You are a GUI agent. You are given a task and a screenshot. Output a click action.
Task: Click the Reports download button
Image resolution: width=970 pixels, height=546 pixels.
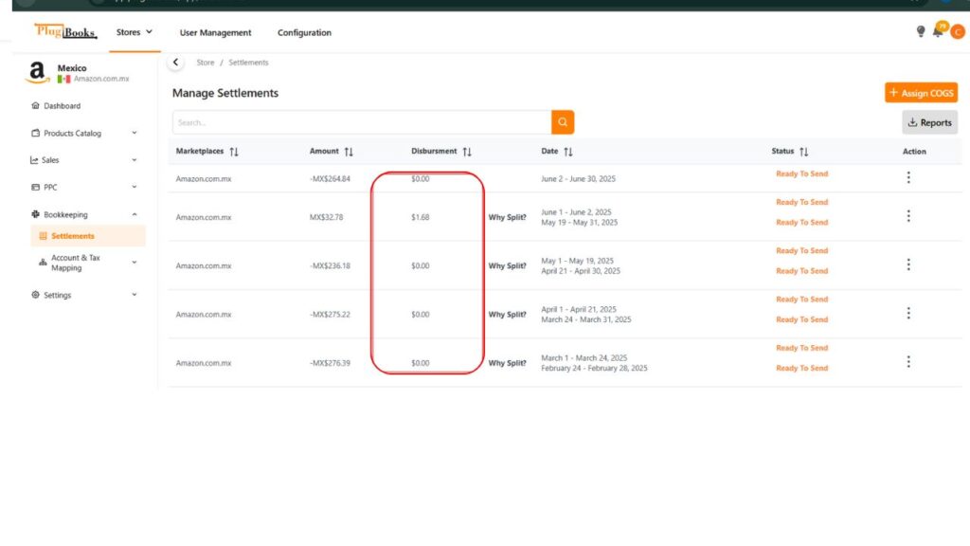[930, 122]
